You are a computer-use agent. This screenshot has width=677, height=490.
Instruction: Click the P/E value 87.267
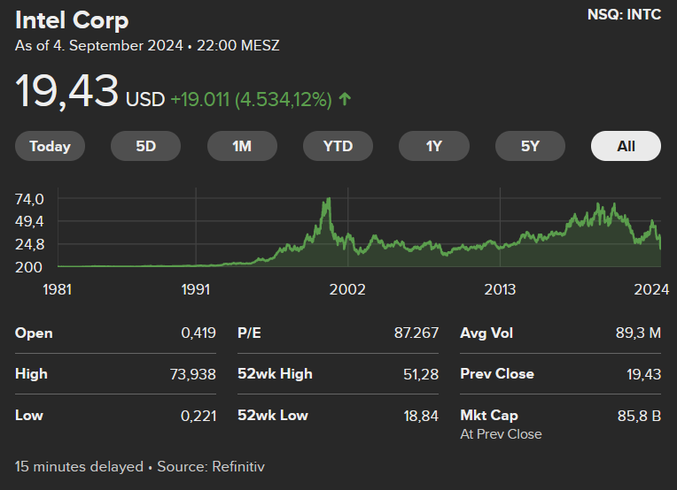pos(416,333)
